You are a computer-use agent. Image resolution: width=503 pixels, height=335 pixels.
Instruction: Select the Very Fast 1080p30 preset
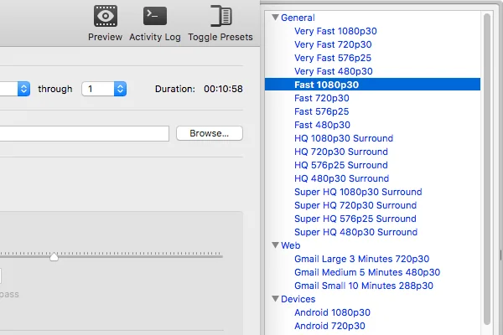(x=335, y=31)
